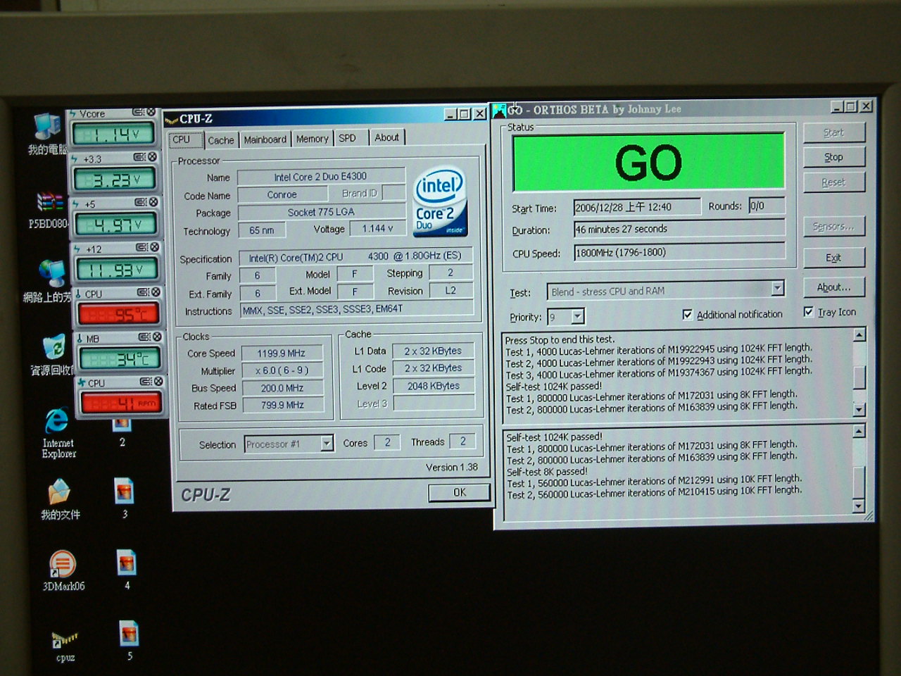Dismiss the Vcore monitor widget via its X icon
The height and width of the screenshot is (676, 901).
150,113
